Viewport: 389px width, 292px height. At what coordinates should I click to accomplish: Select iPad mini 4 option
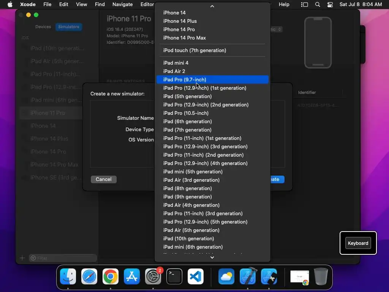212,63
